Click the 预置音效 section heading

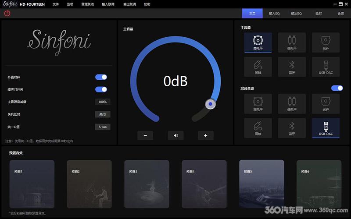16,153
